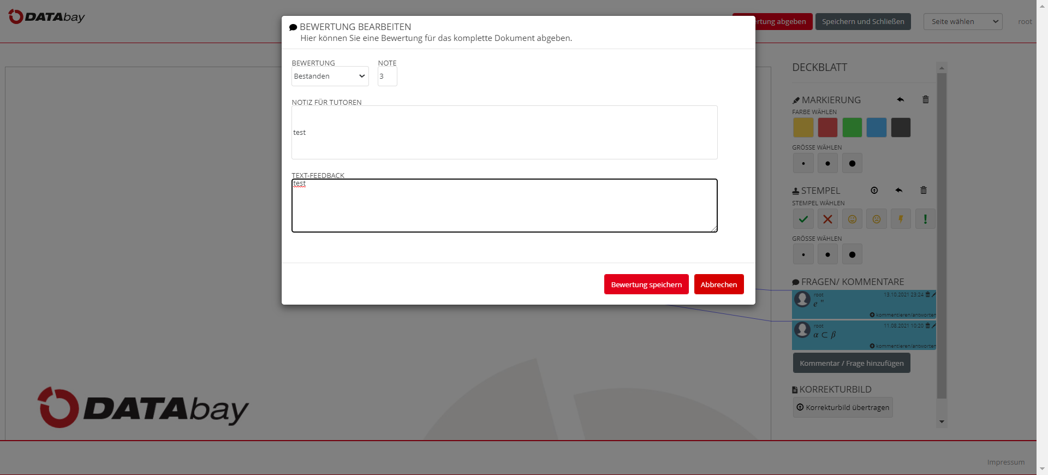Pick the yellow marker color
1048x475 pixels.
point(803,127)
